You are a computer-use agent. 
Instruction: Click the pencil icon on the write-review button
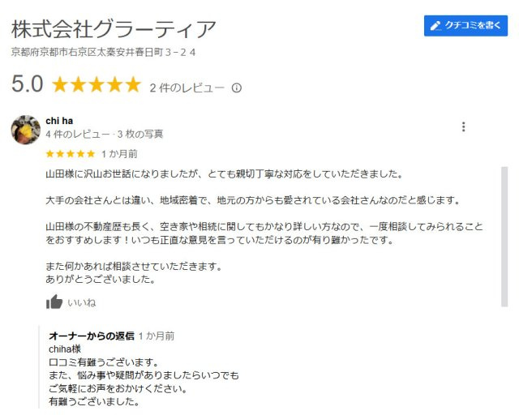[435, 26]
